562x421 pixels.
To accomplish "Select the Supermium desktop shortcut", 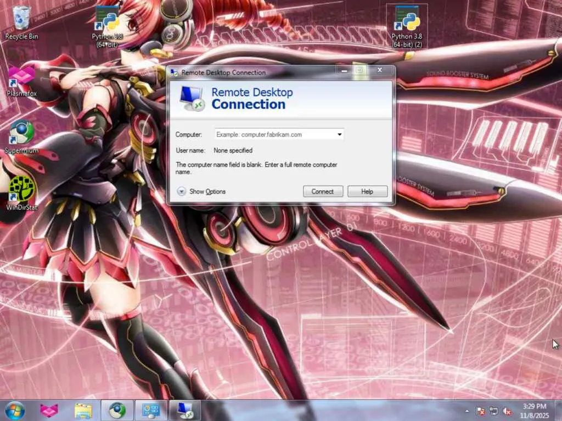I will (21, 138).
